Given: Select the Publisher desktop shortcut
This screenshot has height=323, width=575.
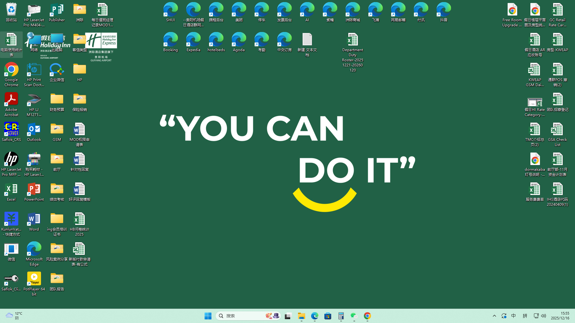Looking at the screenshot, I should 57,12.
